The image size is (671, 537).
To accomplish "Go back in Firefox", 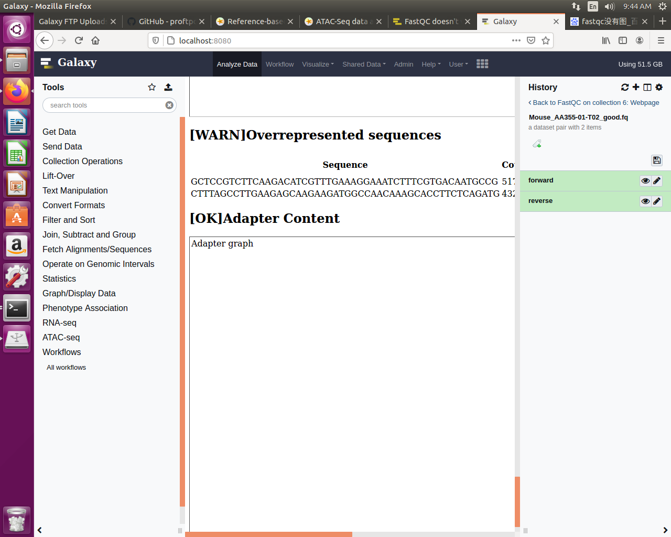I will [45, 40].
